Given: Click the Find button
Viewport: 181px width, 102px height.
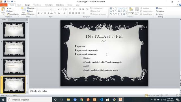Looking at the screenshot, I should coord(159,8).
